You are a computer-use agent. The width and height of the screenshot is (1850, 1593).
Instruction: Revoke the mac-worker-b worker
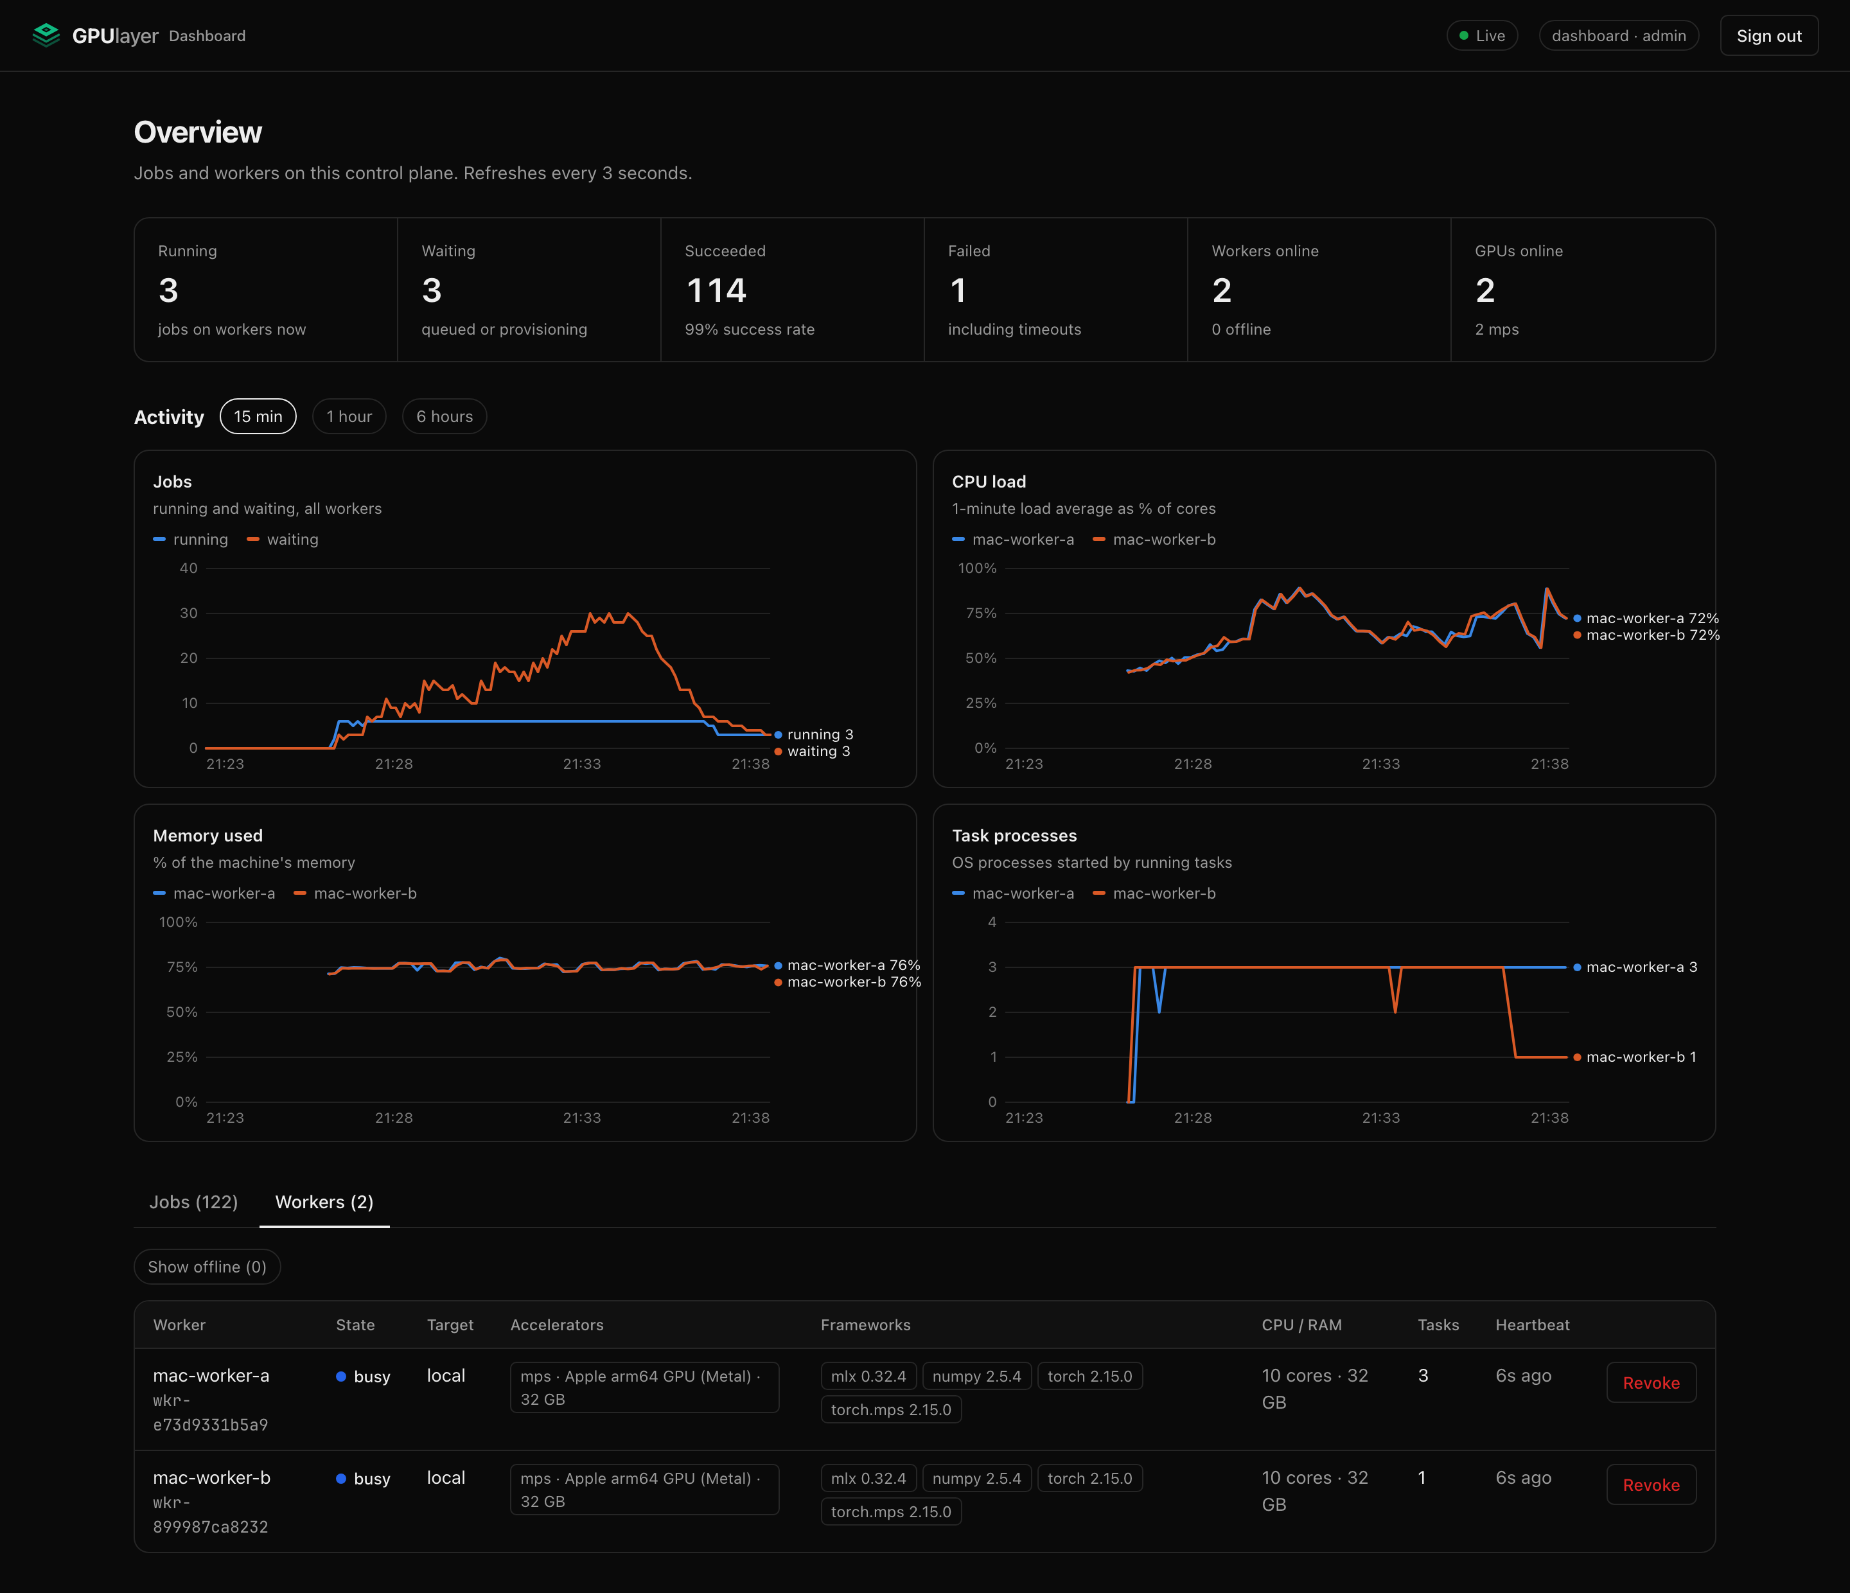click(1651, 1484)
